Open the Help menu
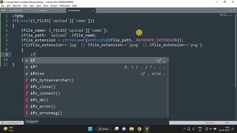This screenshot has width=237, height=133. tap(75, 6)
